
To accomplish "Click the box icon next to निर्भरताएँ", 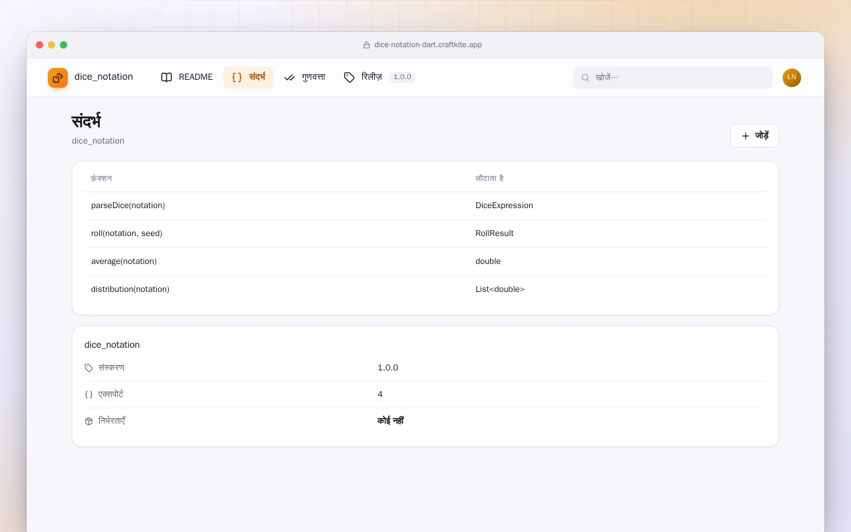I will pos(89,421).
